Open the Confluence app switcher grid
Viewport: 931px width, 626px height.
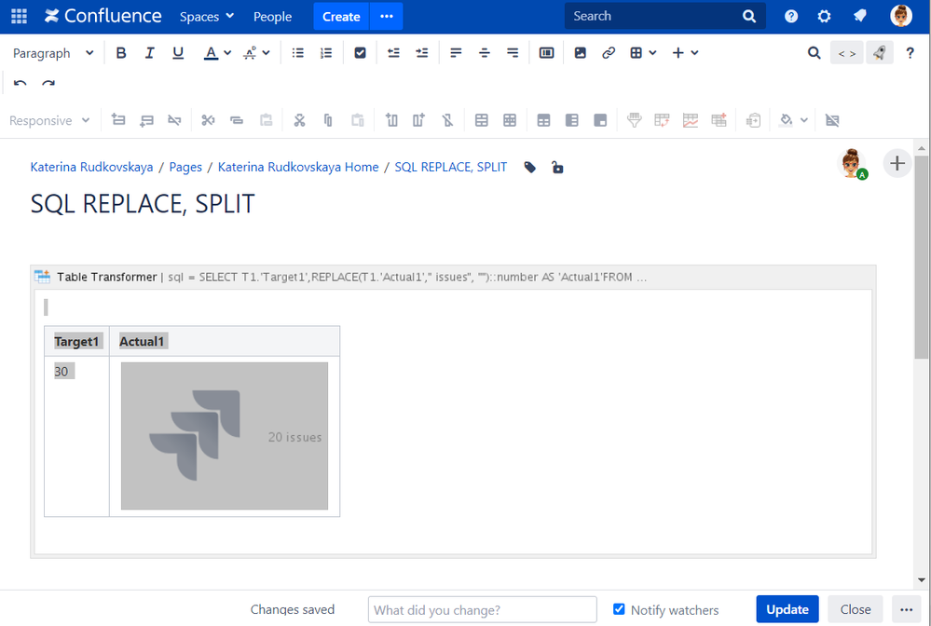[x=19, y=16]
